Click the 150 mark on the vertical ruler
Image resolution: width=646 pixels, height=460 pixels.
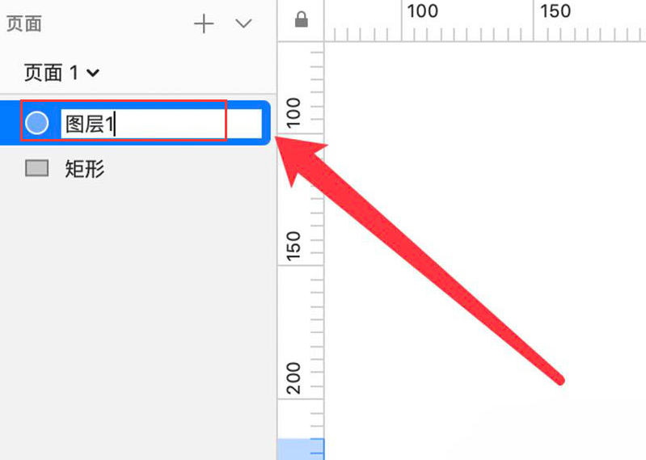[293, 246]
